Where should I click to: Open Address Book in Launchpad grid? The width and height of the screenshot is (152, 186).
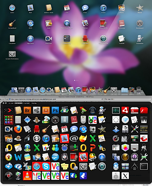point(49,8)
